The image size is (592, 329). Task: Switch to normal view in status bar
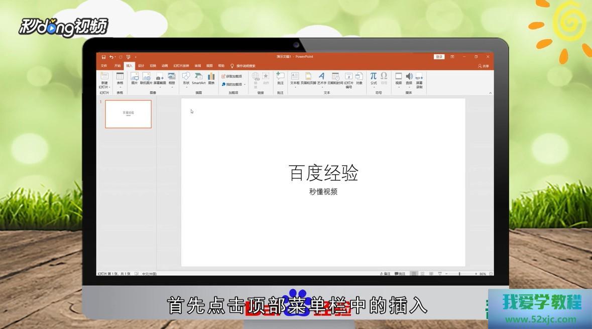[414, 274]
